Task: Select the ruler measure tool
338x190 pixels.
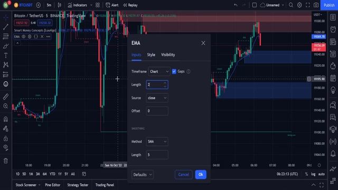Action: (x=6, y=97)
